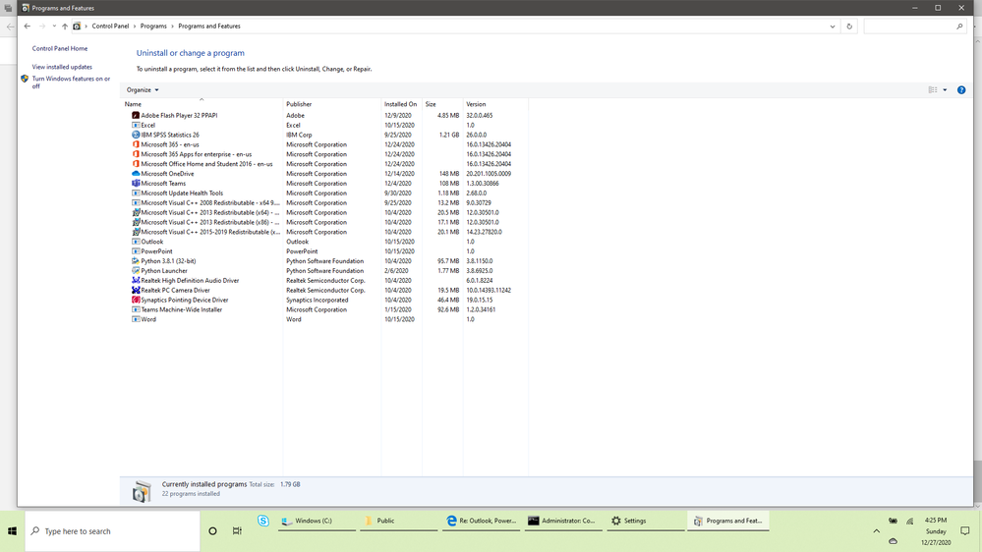The image size is (982, 552).
Task: Open the notification center icon
Action: click(x=964, y=530)
